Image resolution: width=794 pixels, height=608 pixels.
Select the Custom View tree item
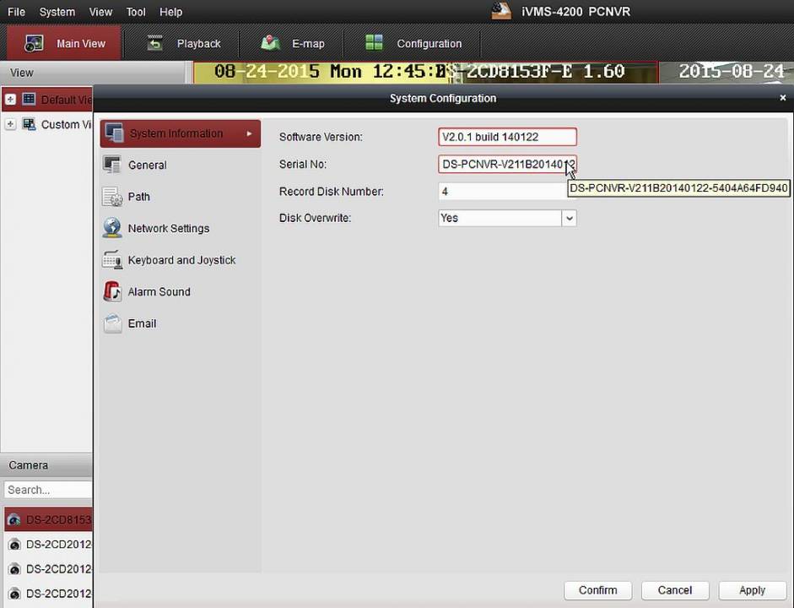pos(67,125)
